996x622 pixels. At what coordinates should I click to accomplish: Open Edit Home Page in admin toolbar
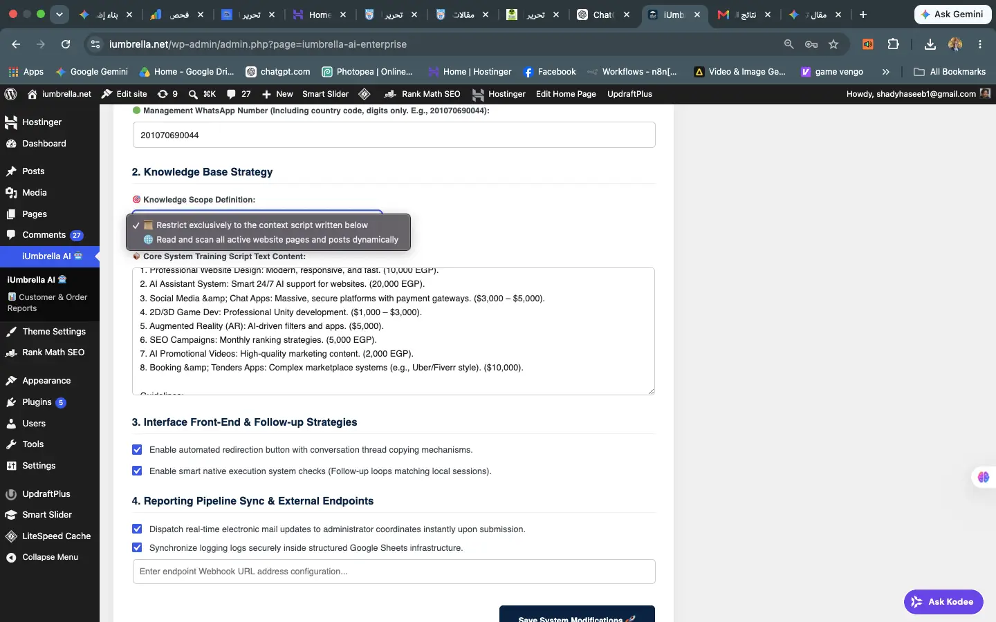click(x=566, y=94)
